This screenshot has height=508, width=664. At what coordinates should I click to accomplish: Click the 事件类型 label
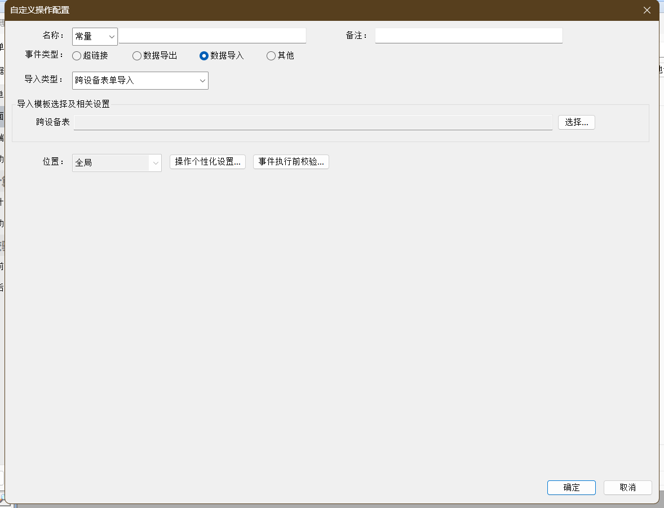pos(45,55)
